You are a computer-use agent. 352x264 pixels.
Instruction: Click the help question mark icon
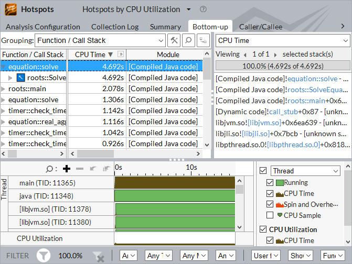[203, 9]
